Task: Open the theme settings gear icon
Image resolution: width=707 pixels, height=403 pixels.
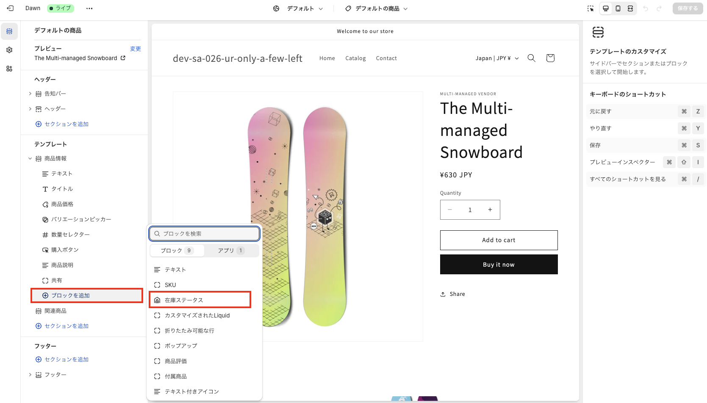Action: (x=9, y=50)
